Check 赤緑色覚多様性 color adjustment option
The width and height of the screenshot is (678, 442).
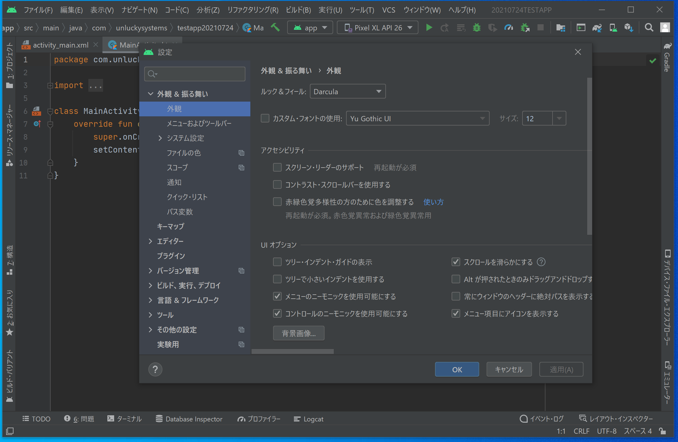tap(277, 202)
